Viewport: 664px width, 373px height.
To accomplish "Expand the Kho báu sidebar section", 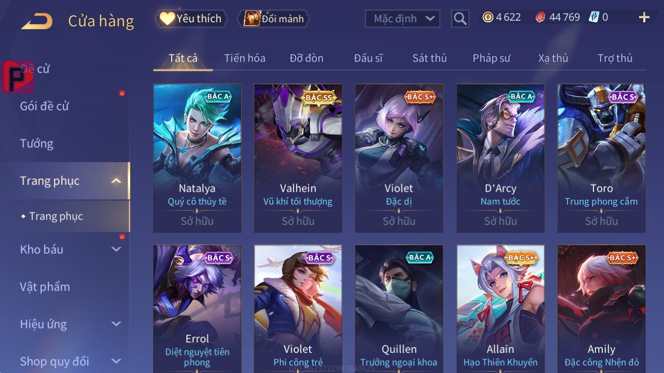I will [x=116, y=249].
